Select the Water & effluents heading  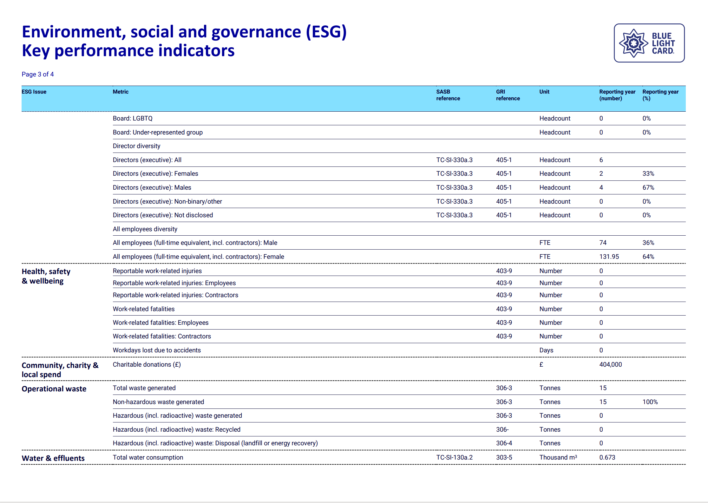pyautogui.click(x=53, y=458)
